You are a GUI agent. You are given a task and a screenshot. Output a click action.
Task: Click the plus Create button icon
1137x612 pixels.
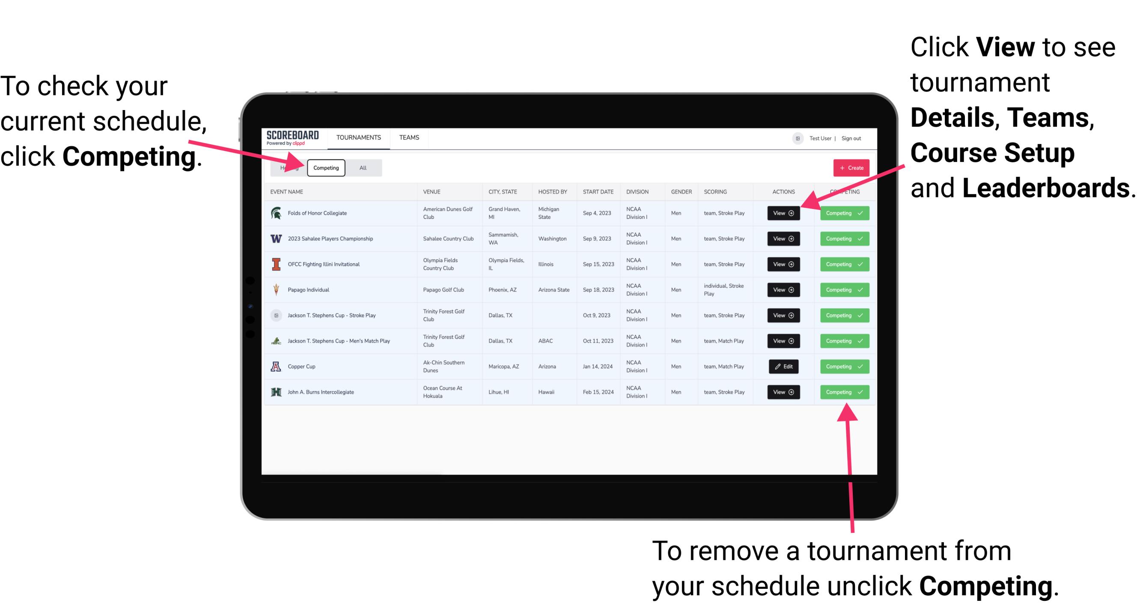pyautogui.click(x=849, y=167)
